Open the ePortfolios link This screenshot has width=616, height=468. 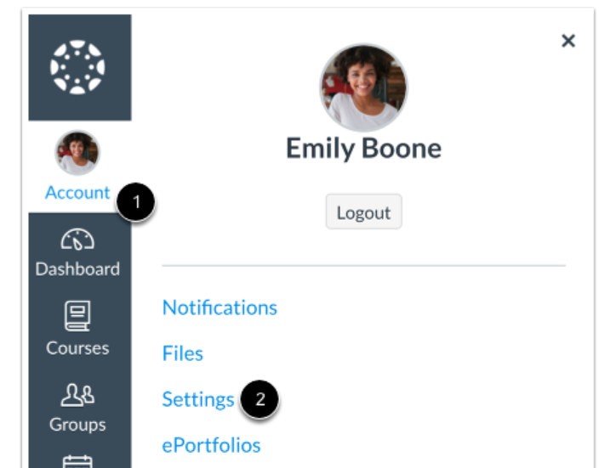(x=211, y=445)
